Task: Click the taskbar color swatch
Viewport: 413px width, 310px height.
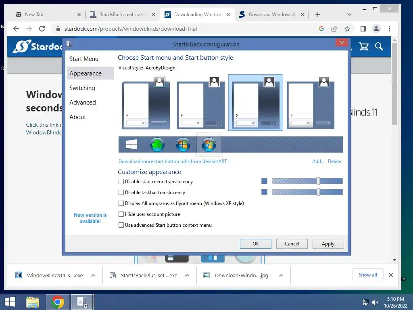Action: (264, 192)
